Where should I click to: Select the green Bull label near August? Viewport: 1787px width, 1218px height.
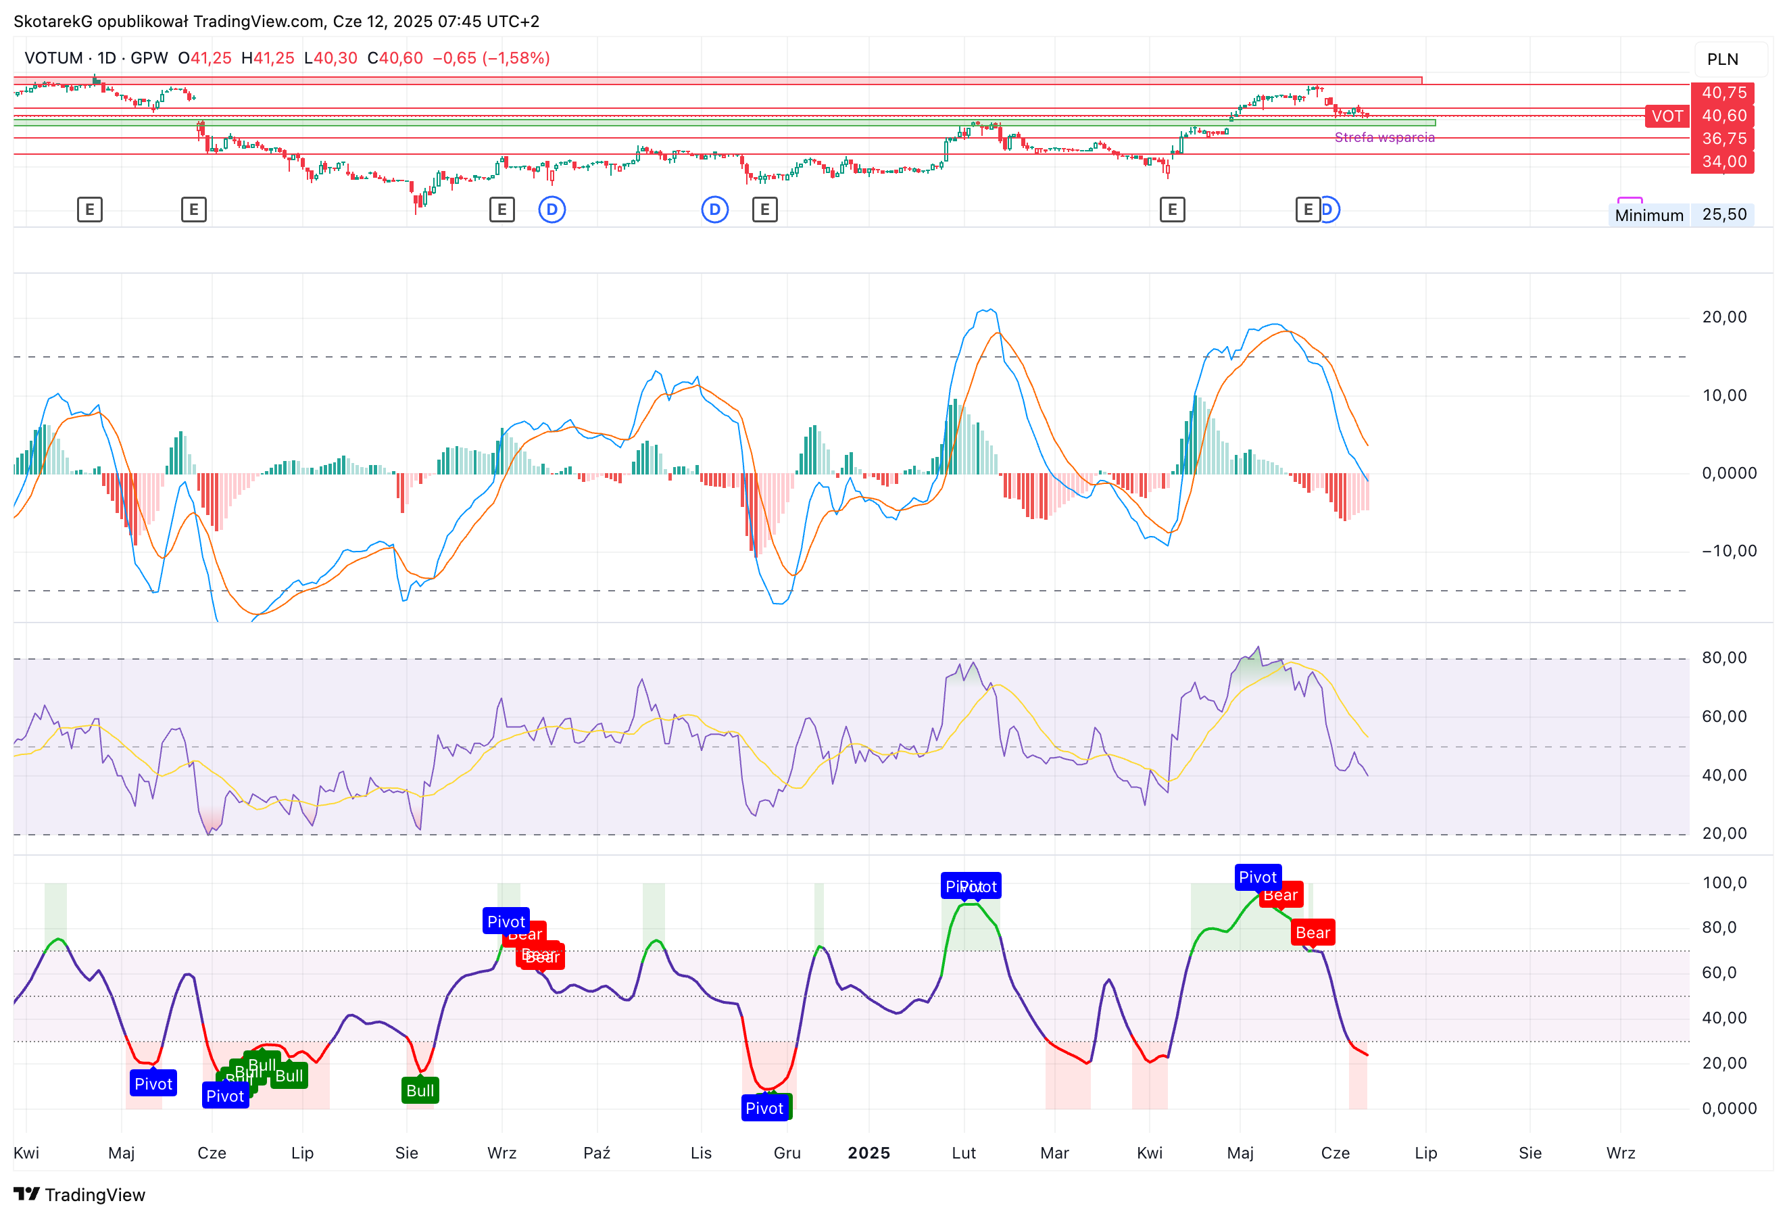pyautogui.click(x=420, y=1090)
